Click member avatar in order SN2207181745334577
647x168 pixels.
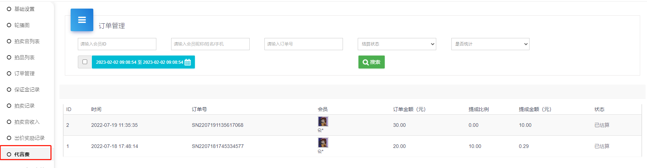point(323,143)
